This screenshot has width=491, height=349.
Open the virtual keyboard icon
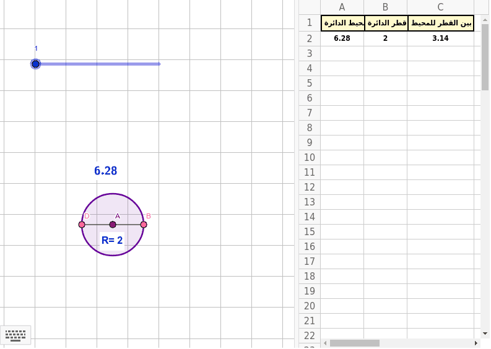point(15,335)
